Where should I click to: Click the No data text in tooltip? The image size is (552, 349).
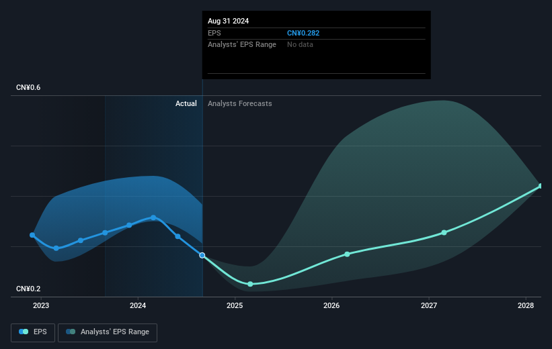coord(300,45)
